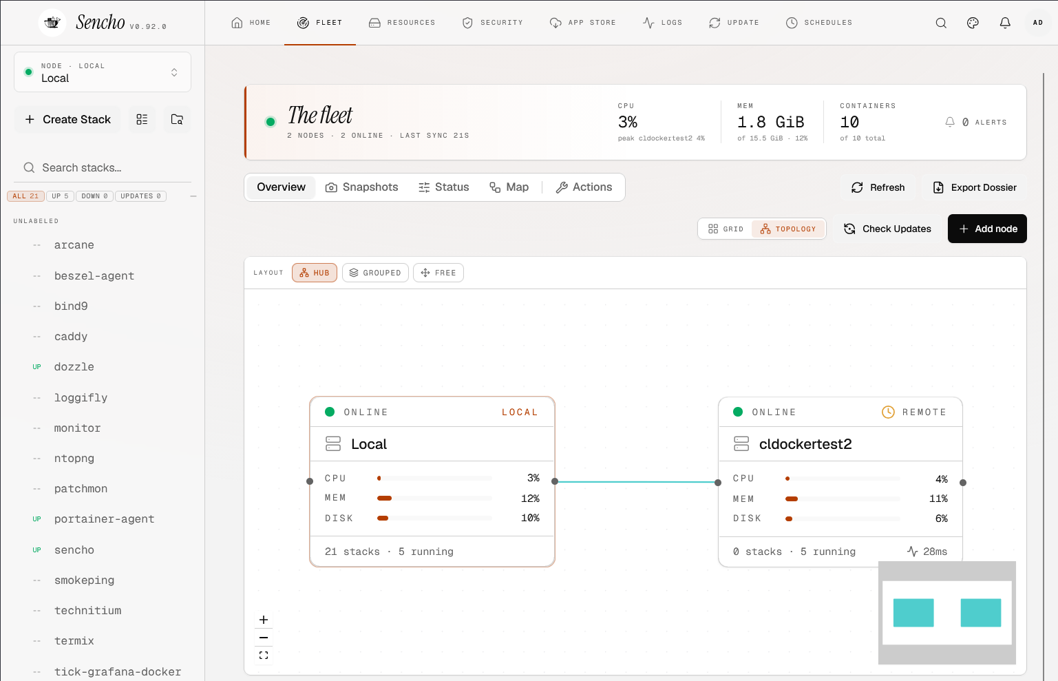The image size is (1058, 681).
Task: Click the Local node MEM usage bar
Action: [x=434, y=498]
